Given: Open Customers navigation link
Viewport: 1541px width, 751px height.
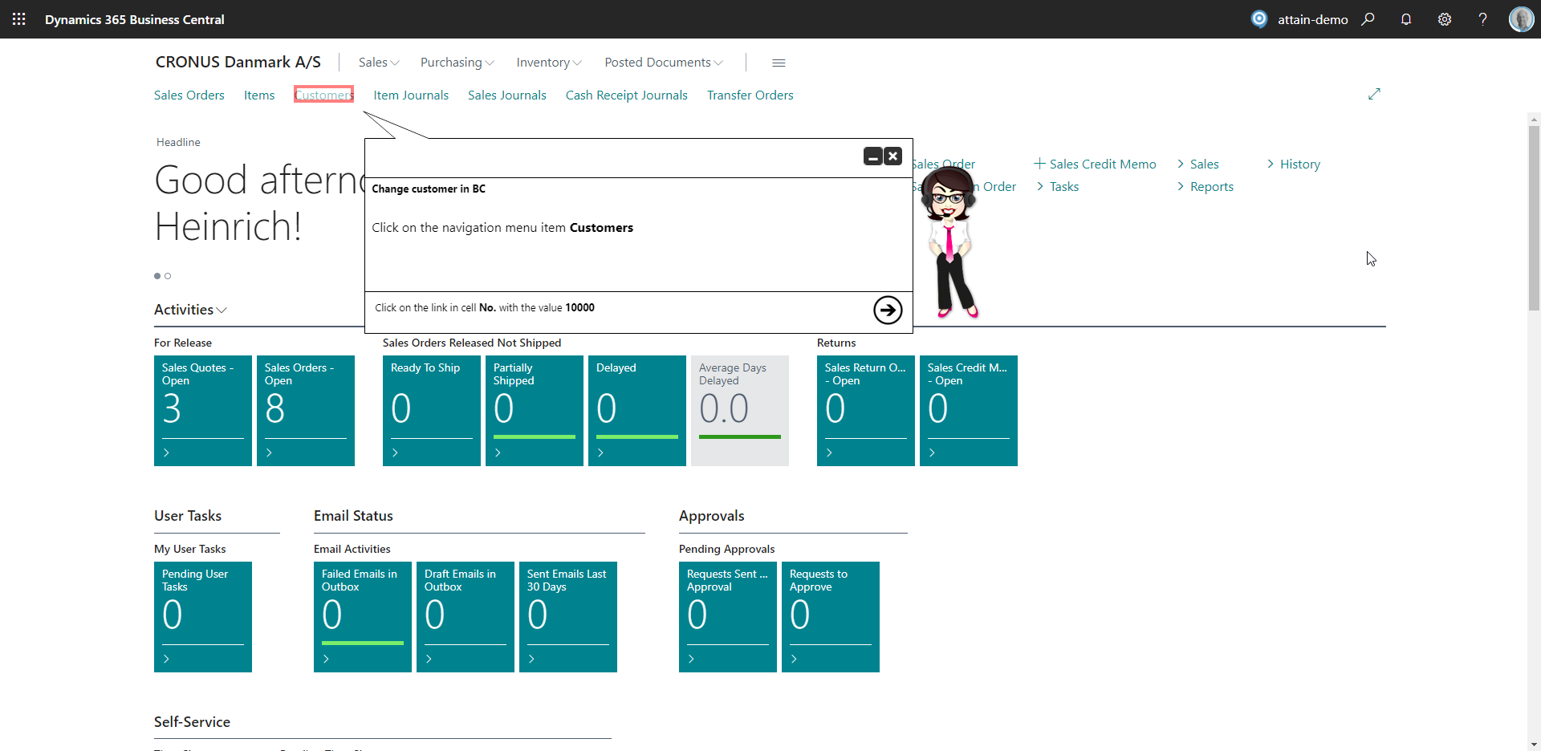Looking at the screenshot, I should [323, 95].
